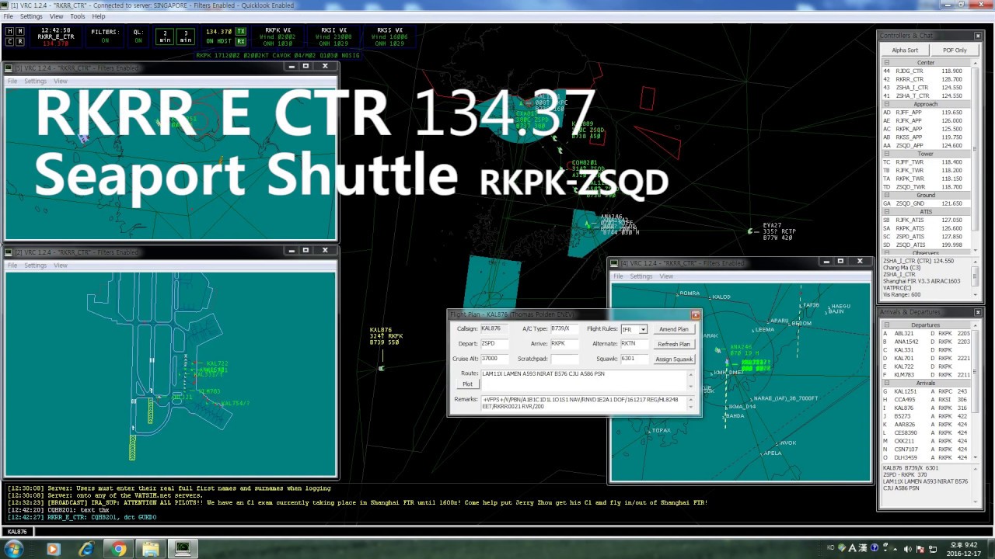The width and height of the screenshot is (995, 559).
Task: Select RKPK_TWR 118.150 in controller list
Action: [926, 179]
